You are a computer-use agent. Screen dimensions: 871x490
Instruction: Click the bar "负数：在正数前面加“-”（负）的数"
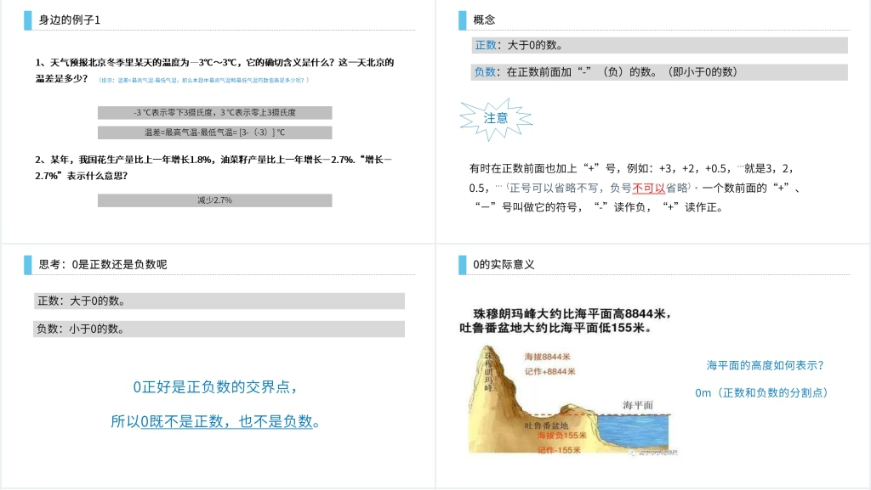click(x=659, y=72)
